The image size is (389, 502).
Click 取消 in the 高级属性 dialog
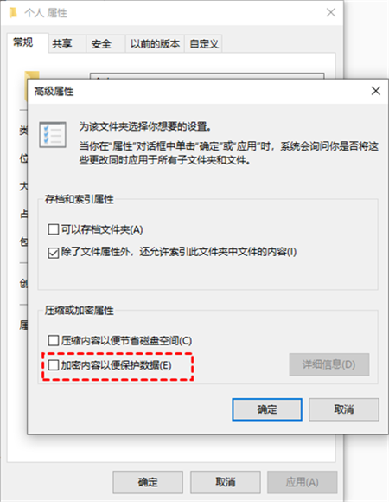pos(344,409)
